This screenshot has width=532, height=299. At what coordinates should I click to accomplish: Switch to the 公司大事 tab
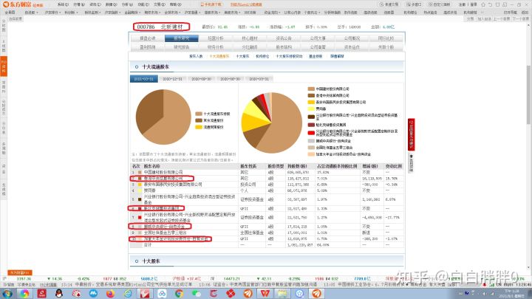click(318, 38)
